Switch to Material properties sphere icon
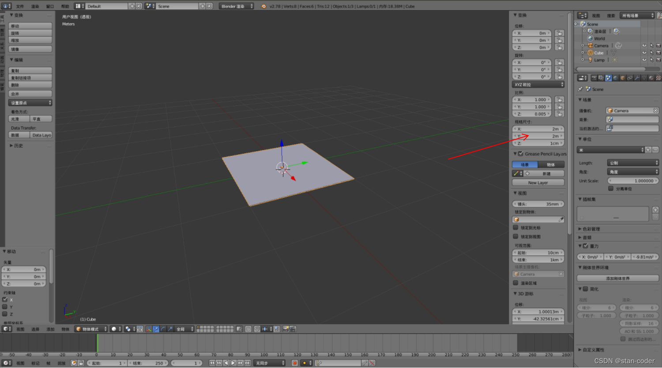This screenshot has height=368, width=662. coord(651,78)
